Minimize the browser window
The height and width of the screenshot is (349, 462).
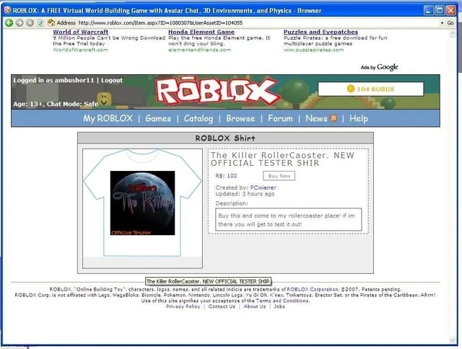point(429,11)
